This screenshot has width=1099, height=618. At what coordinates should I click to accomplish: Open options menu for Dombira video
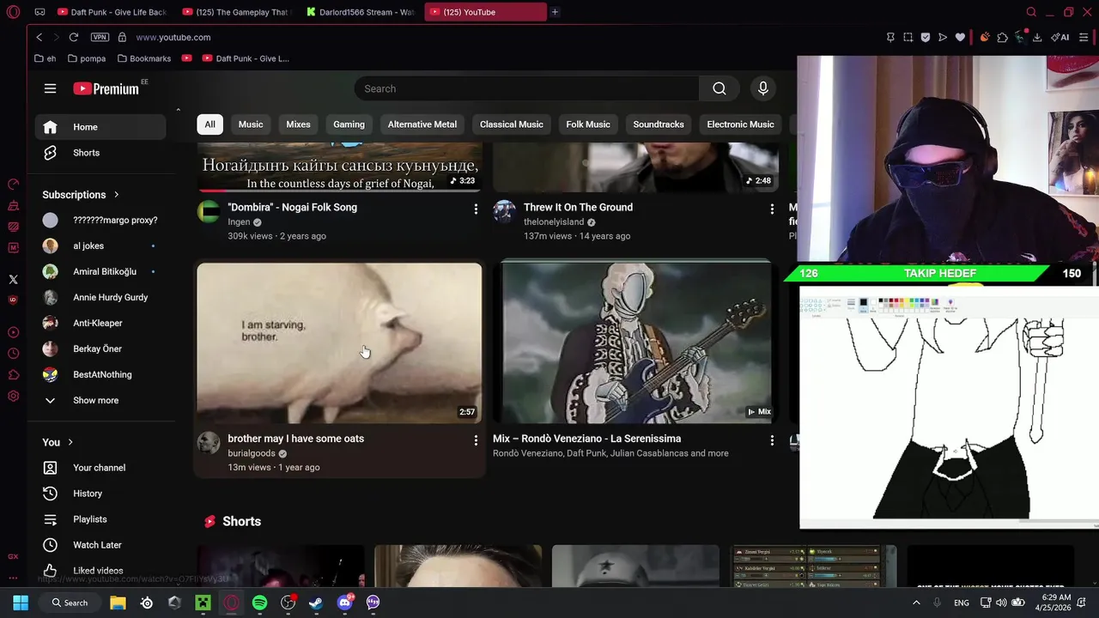(x=476, y=209)
